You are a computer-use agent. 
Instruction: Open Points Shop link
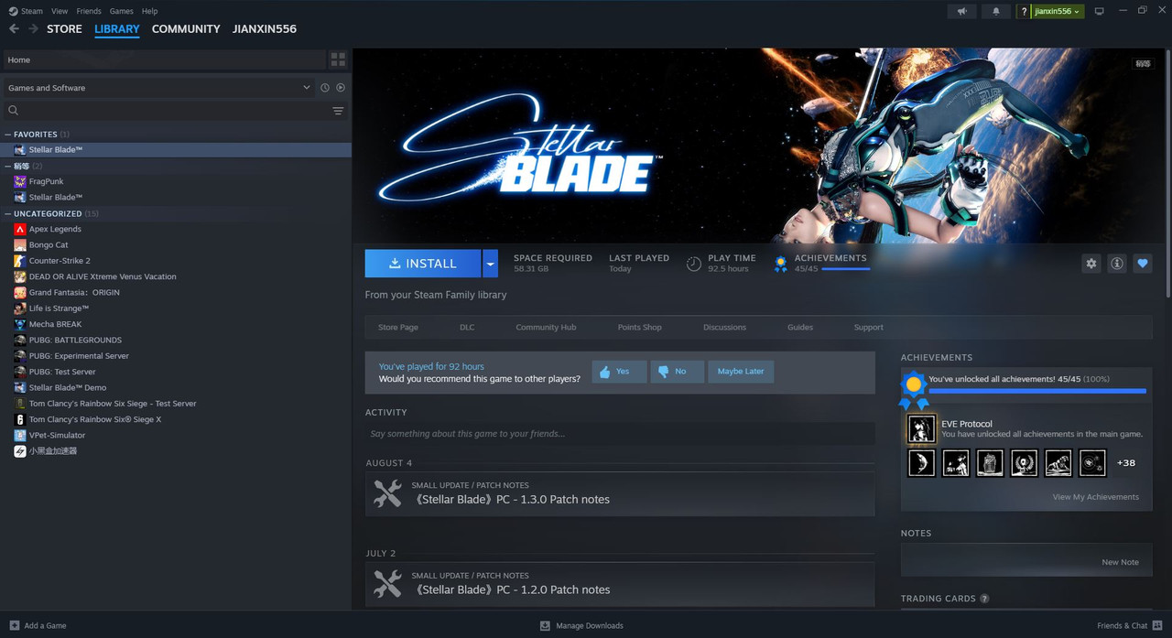click(639, 328)
